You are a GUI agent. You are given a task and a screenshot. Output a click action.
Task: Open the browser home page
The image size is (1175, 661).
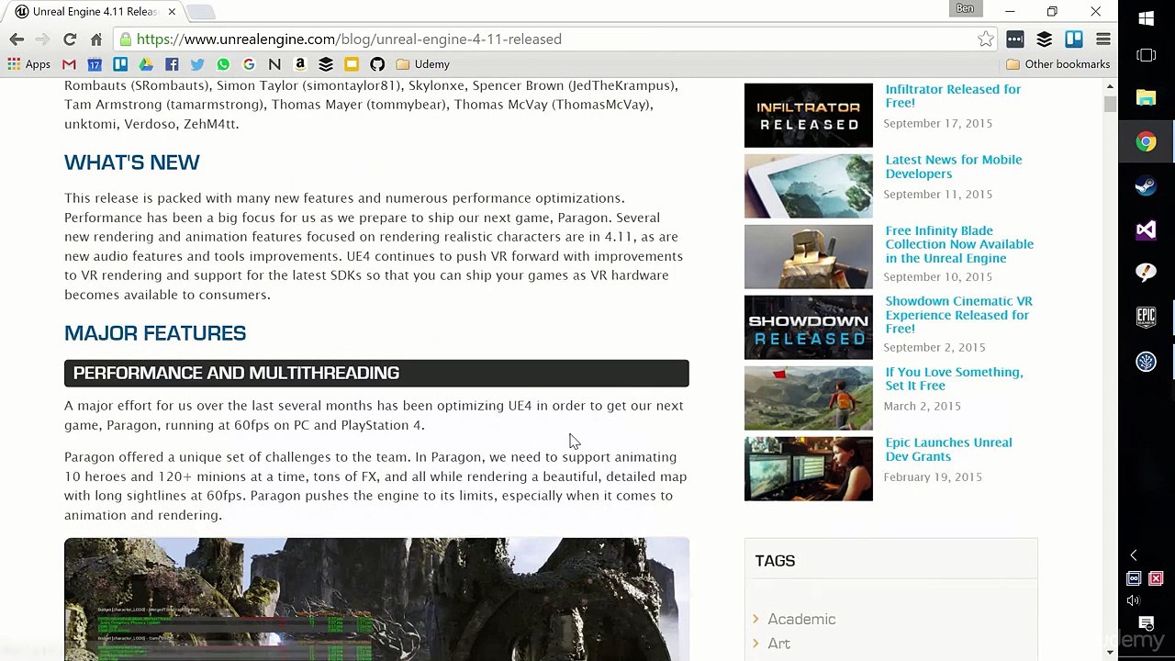[96, 39]
